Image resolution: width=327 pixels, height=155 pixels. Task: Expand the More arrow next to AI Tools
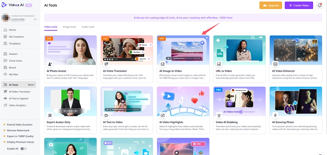(31, 85)
